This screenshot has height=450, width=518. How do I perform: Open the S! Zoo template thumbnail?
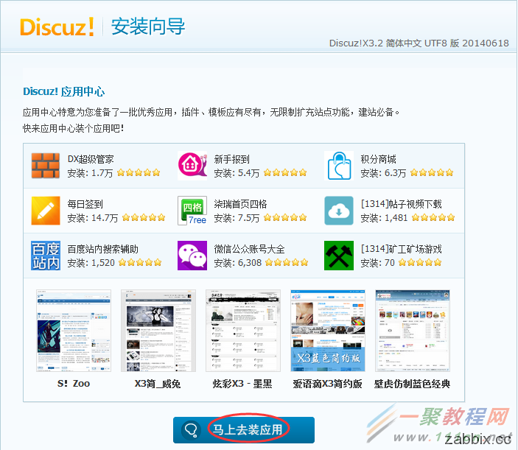(x=74, y=331)
